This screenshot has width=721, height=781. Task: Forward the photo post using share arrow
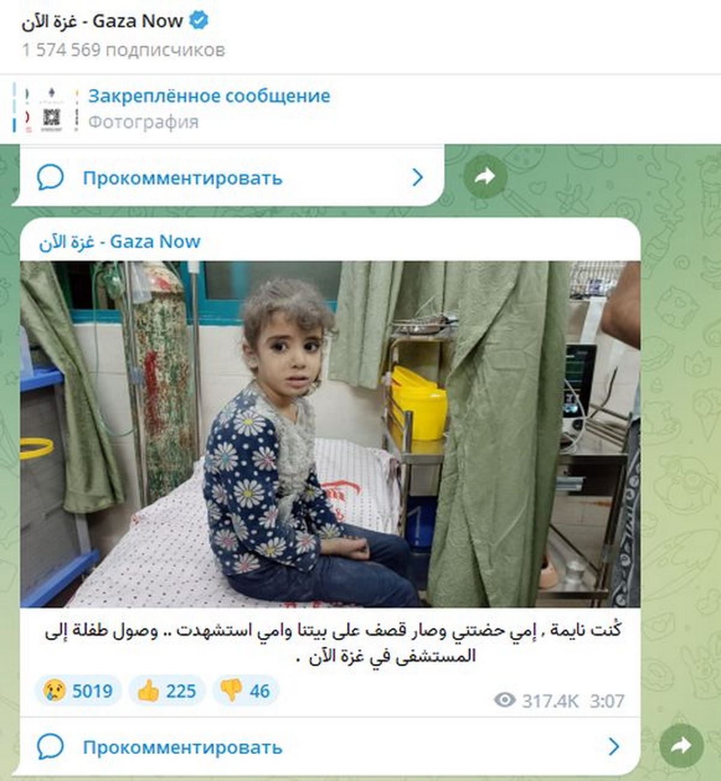[681, 746]
